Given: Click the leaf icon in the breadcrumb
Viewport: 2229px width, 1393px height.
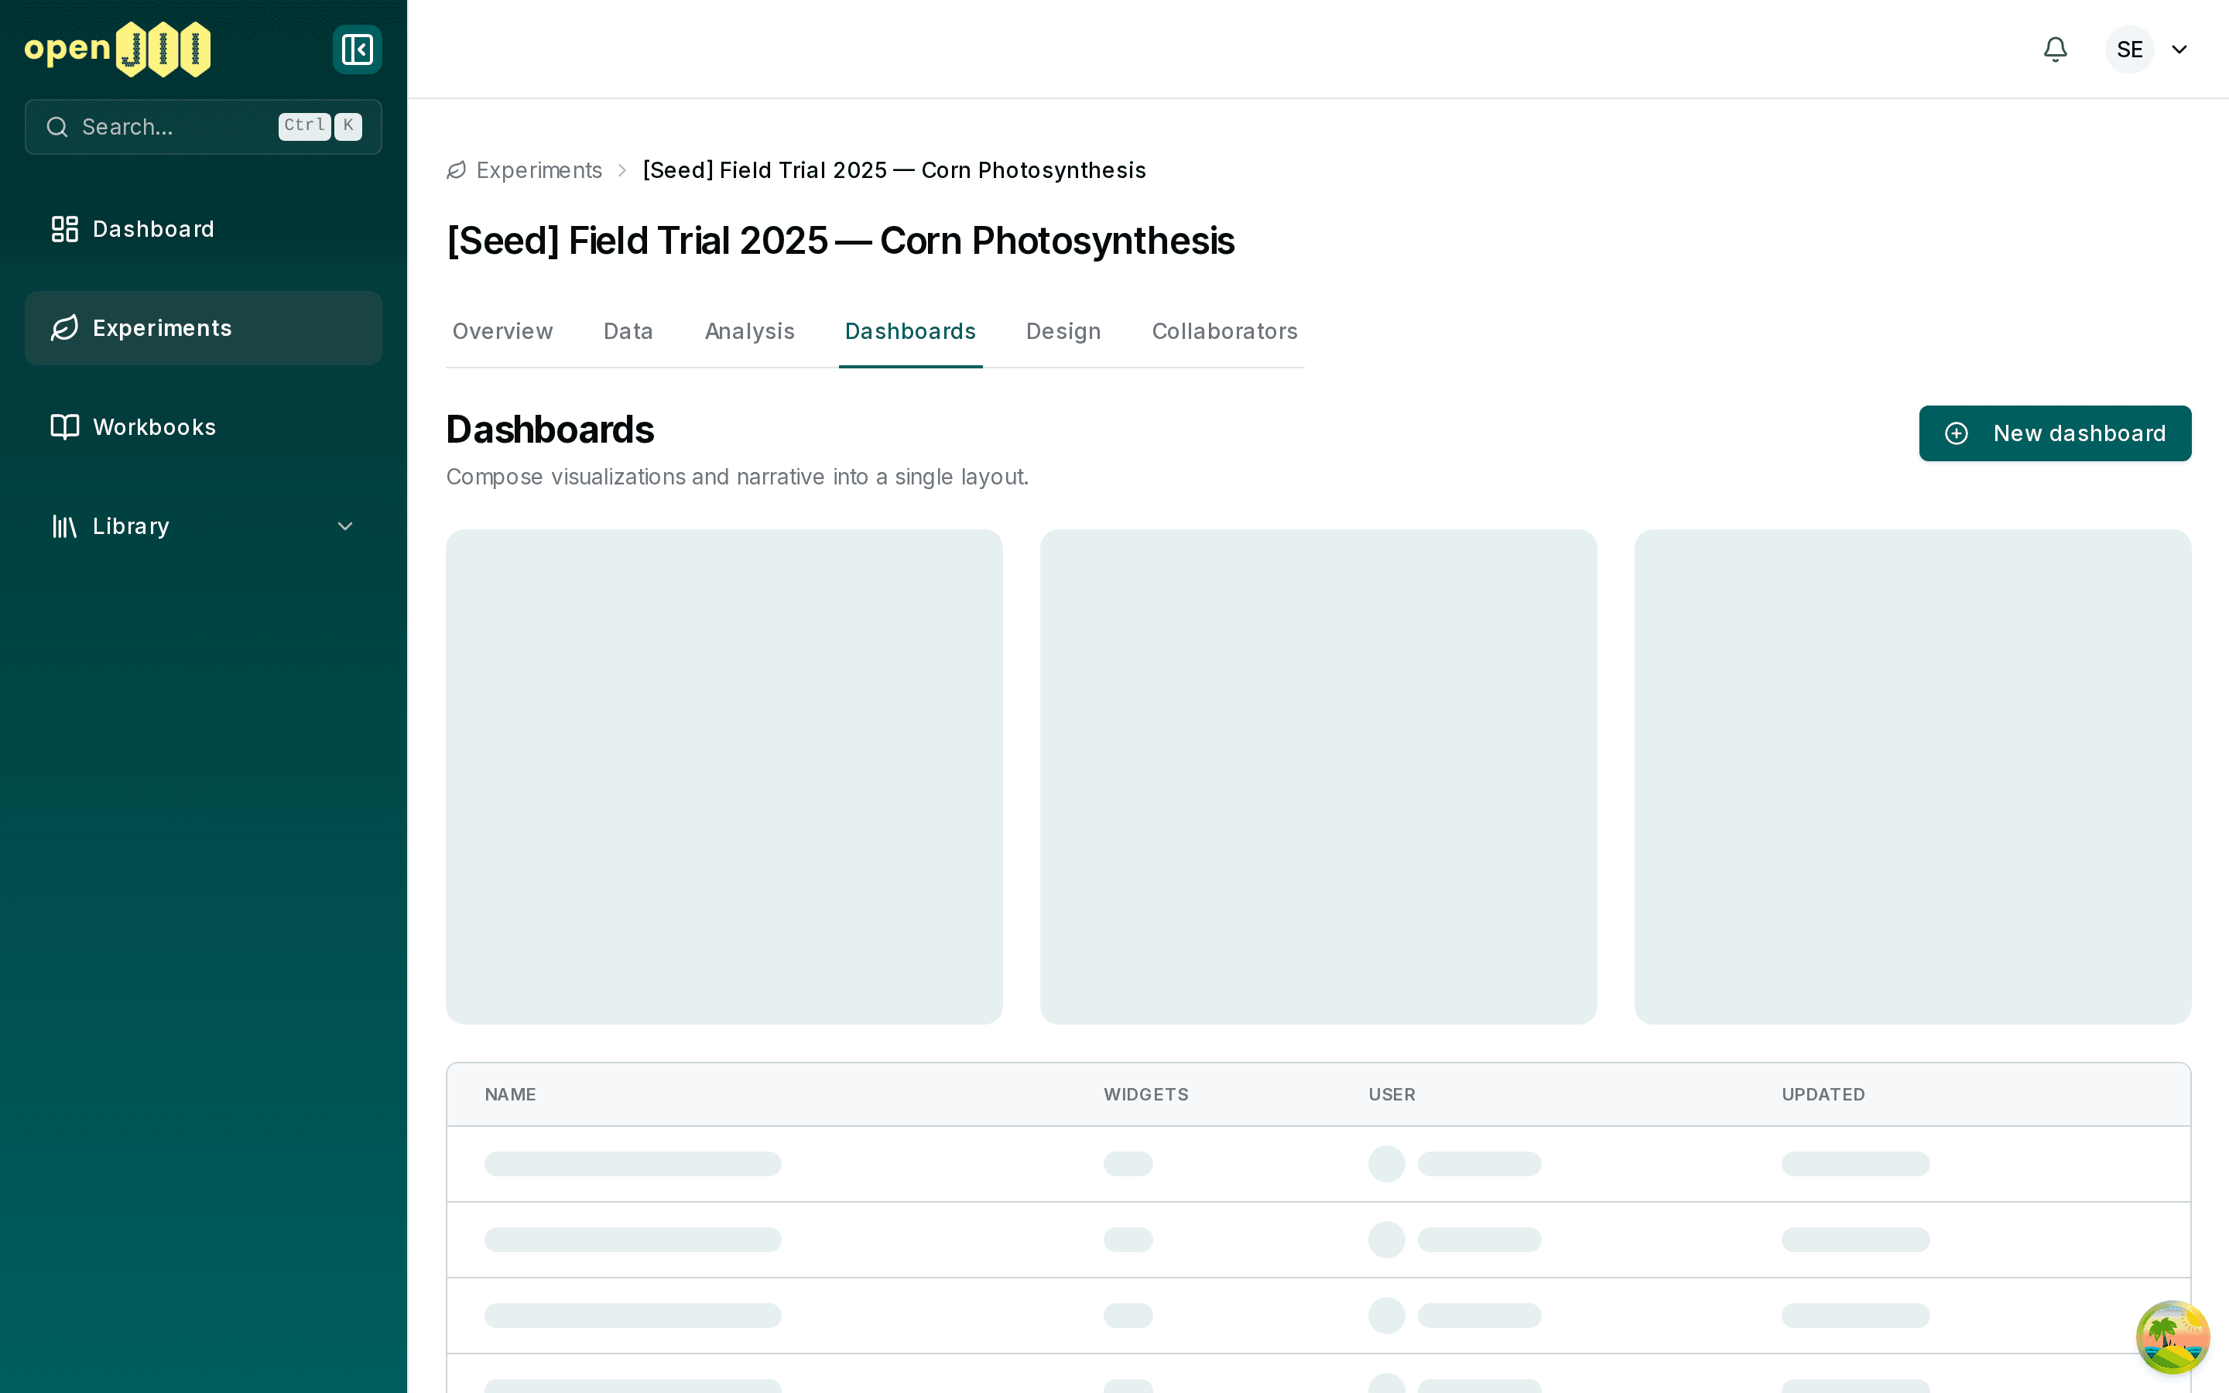Looking at the screenshot, I should coord(457,170).
